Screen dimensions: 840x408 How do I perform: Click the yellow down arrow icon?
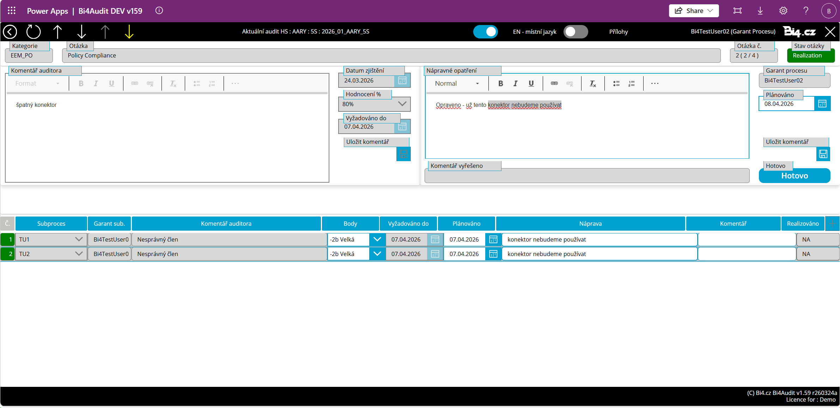pos(129,32)
